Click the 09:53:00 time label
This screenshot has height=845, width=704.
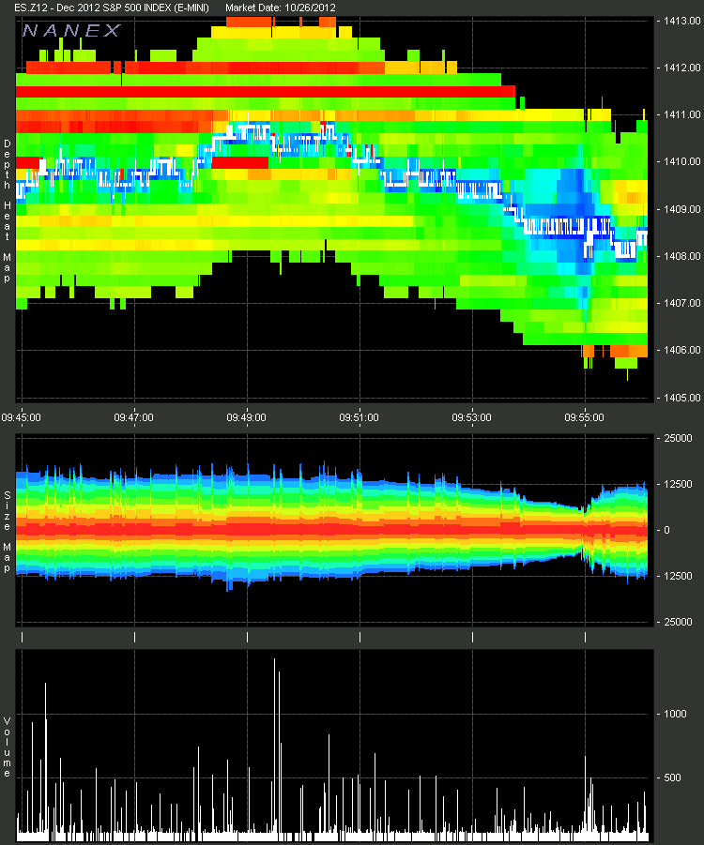[471, 417]
